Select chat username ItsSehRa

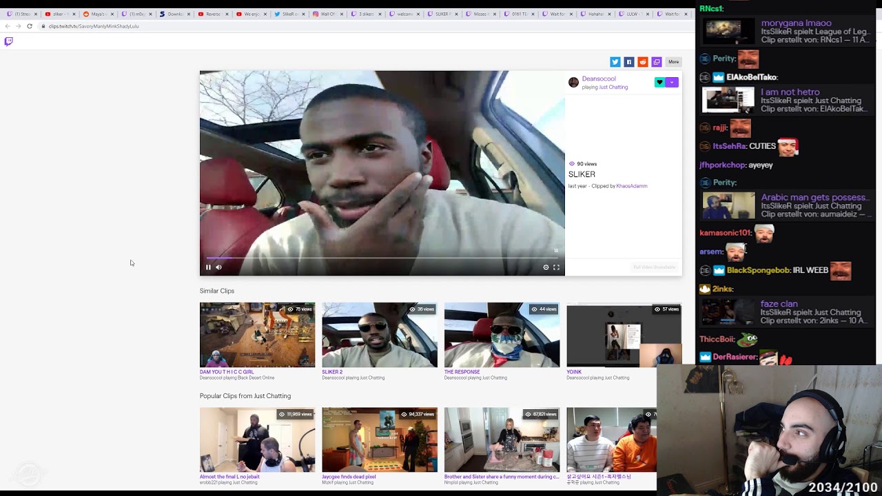[x=729, y=146]
